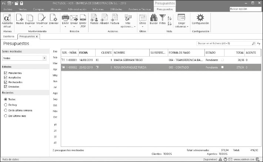Click the Albarán action icon
The image size is (263, 162).
[104, 18]
